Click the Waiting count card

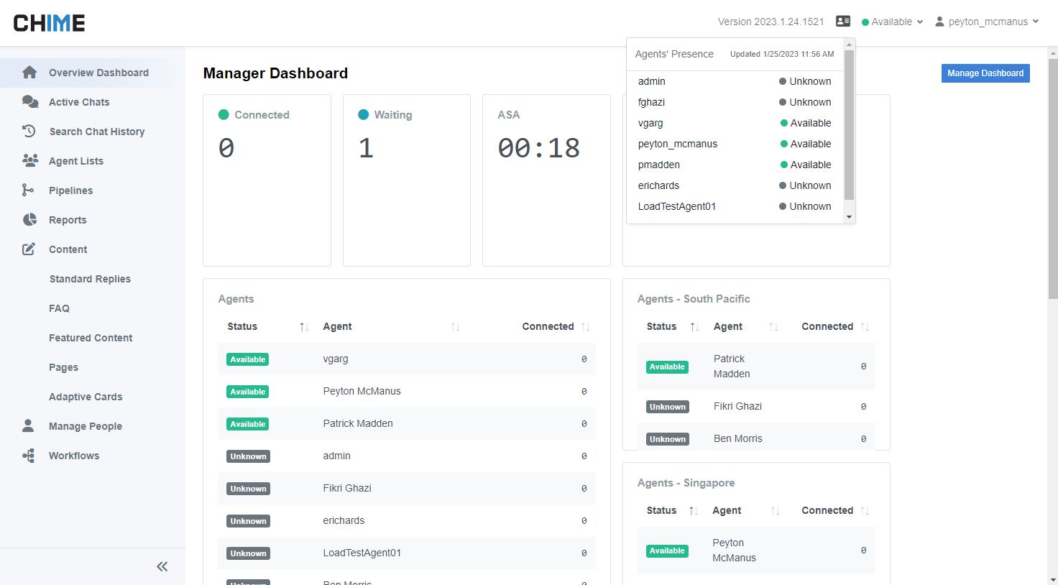407,180
